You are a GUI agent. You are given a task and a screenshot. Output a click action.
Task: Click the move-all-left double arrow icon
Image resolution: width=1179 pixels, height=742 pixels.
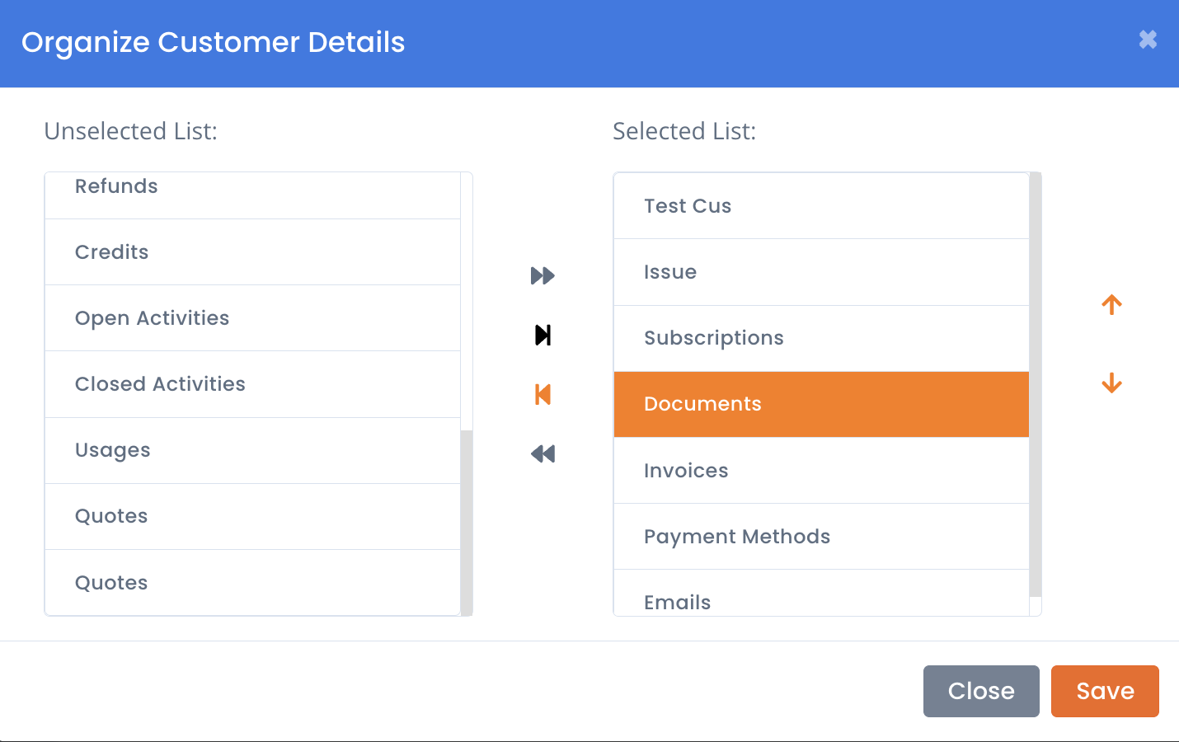[x=543, y=453]
